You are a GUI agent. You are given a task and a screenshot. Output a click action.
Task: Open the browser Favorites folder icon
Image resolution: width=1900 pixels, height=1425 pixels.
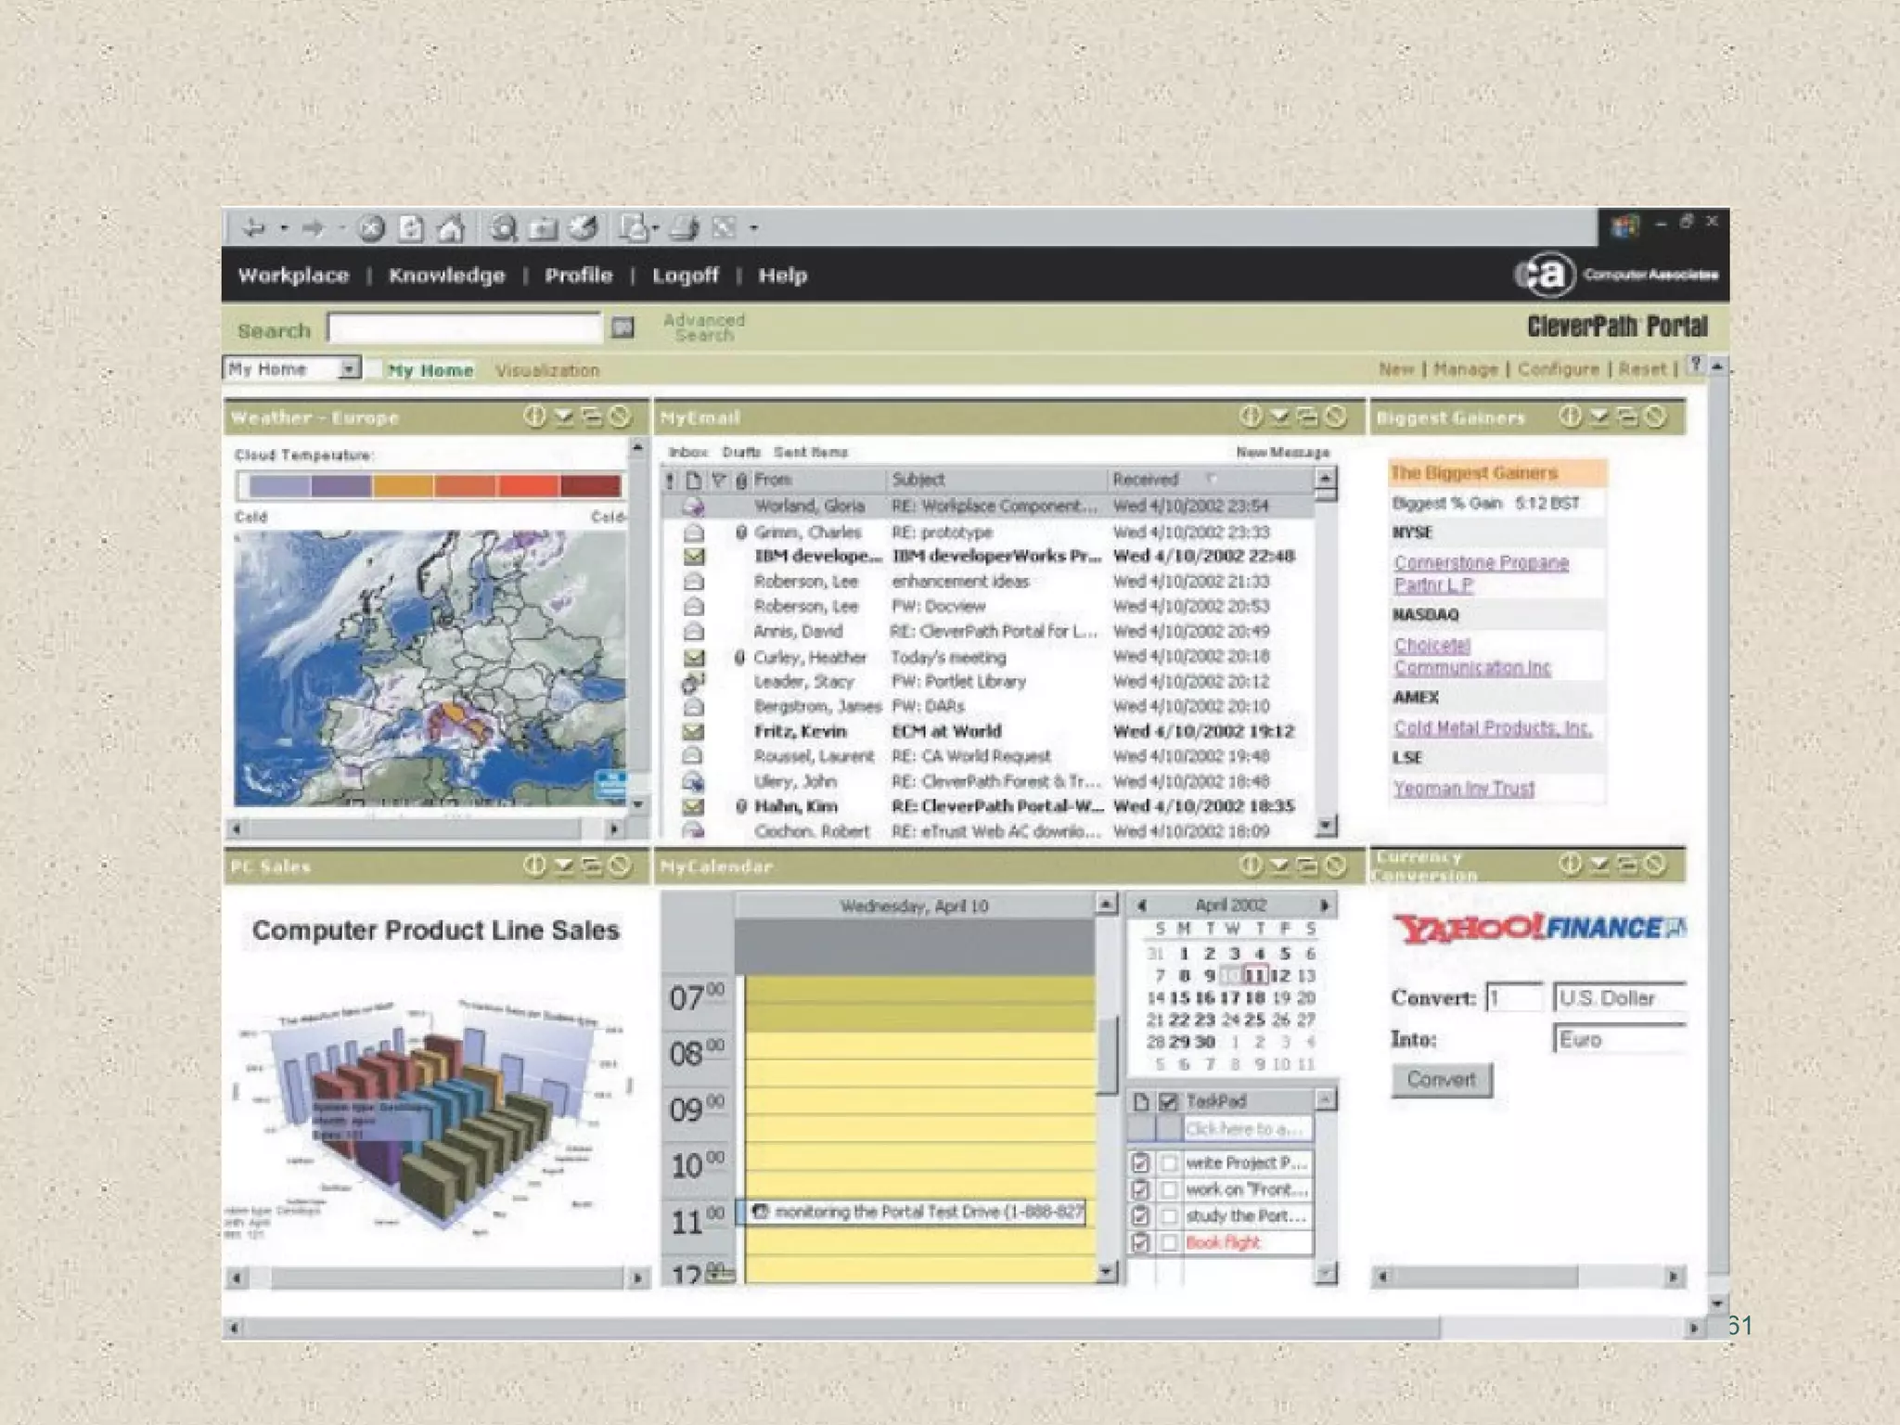coord(543,227)
